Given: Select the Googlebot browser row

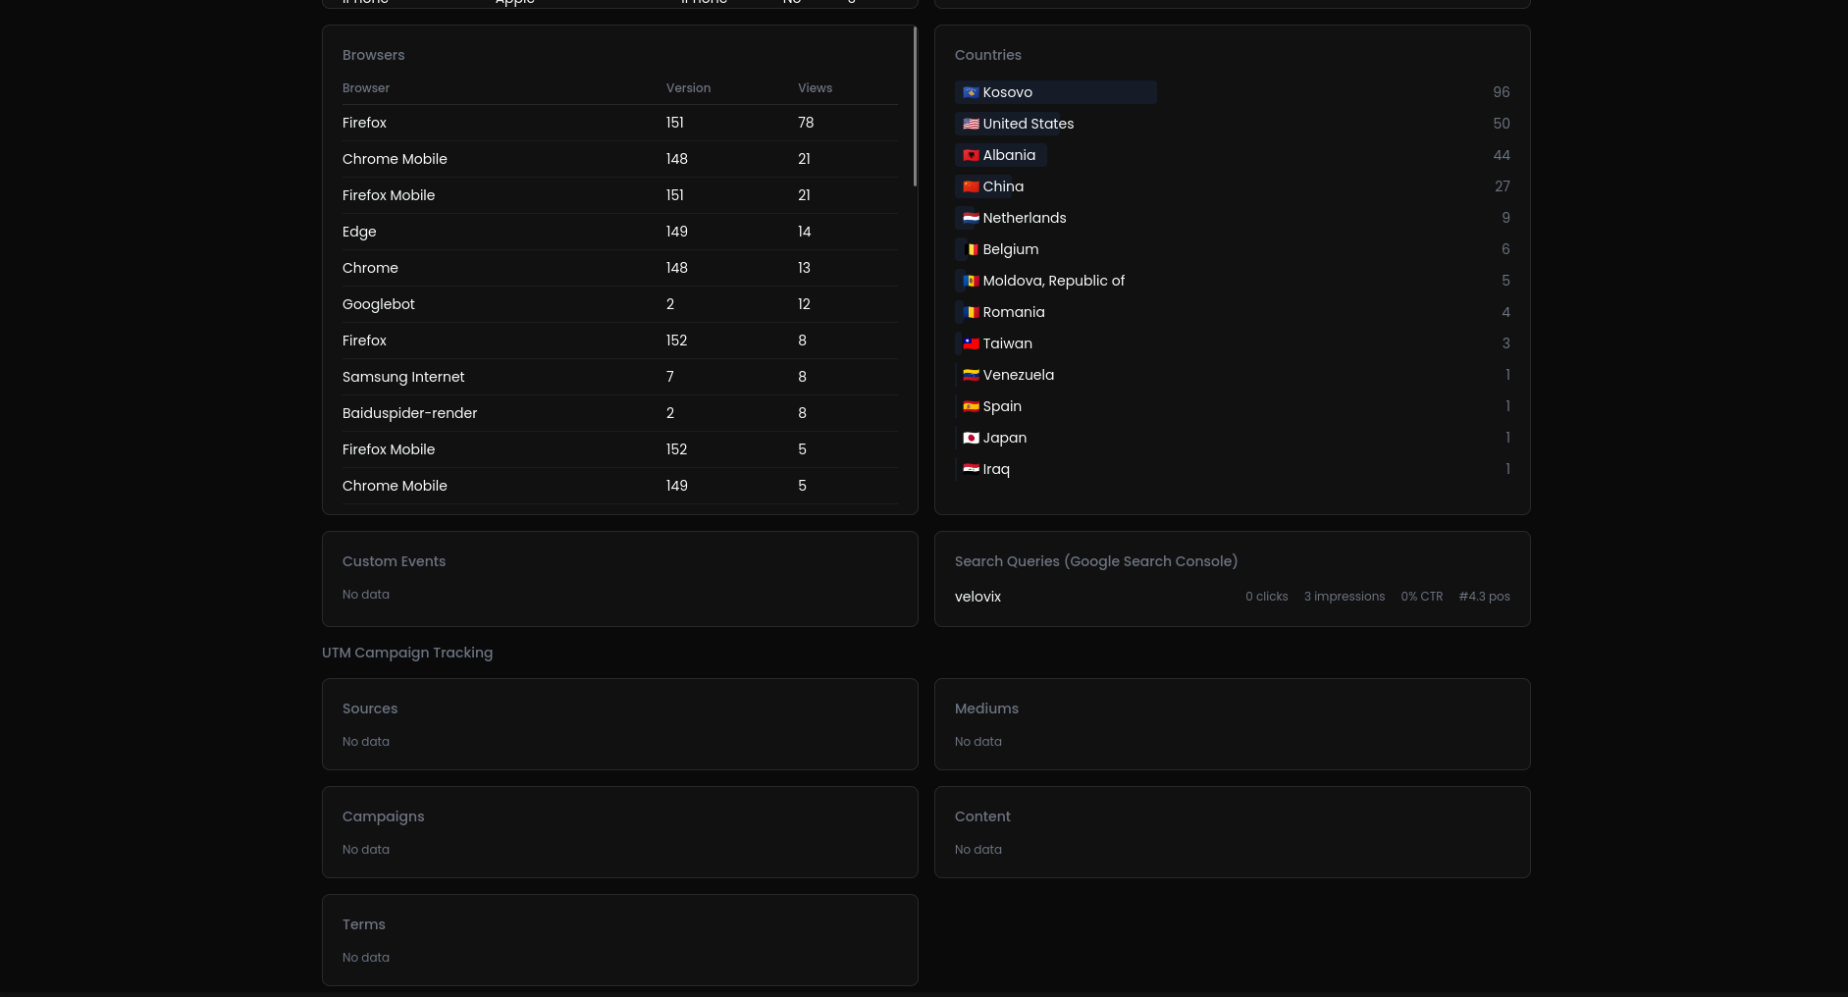Looking at the screenshot, I should 620,304.
